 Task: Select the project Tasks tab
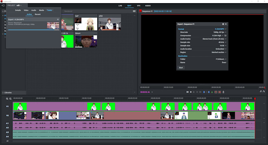50,10
